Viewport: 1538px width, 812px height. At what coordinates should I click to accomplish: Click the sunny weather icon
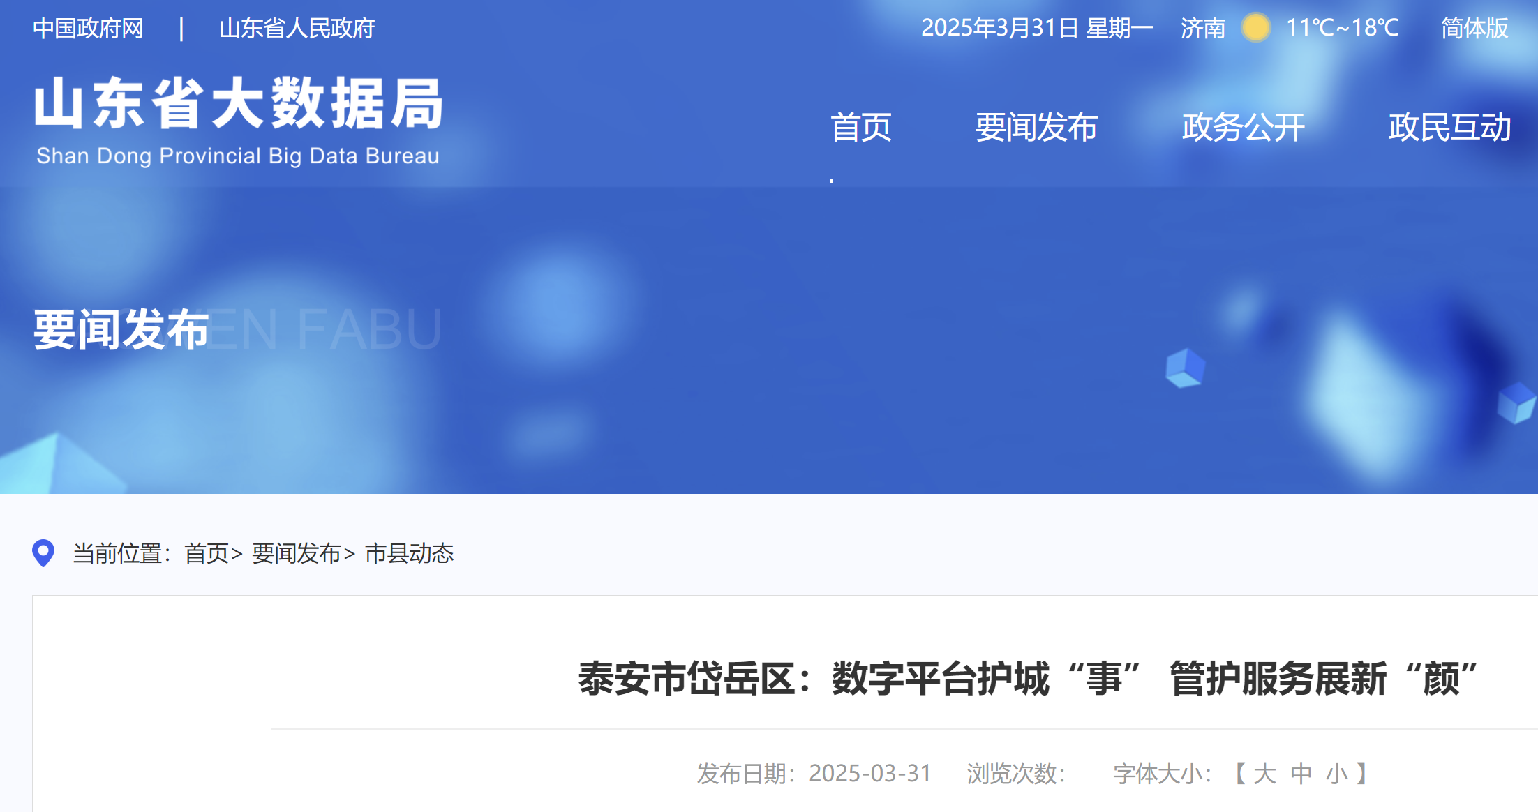[1255, 28]
